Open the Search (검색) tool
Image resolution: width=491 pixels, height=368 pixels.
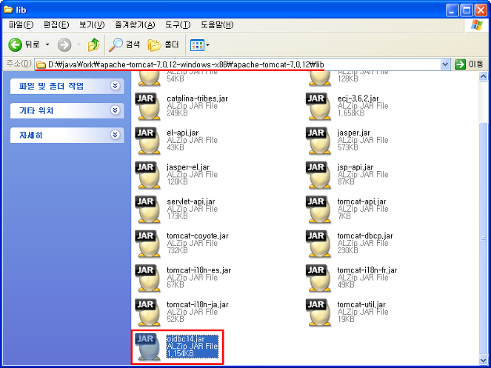click(x=124, y=44)
